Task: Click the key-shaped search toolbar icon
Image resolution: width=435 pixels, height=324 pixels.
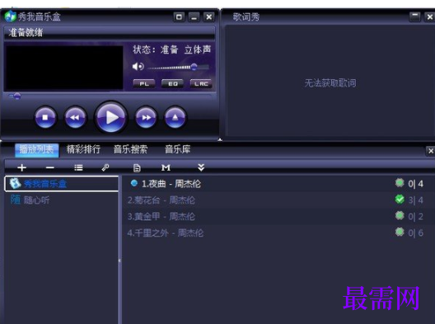Action: (105, 167)
